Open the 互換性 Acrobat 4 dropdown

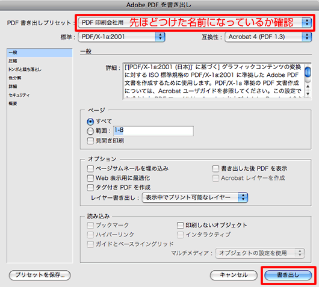coord(268,37)
